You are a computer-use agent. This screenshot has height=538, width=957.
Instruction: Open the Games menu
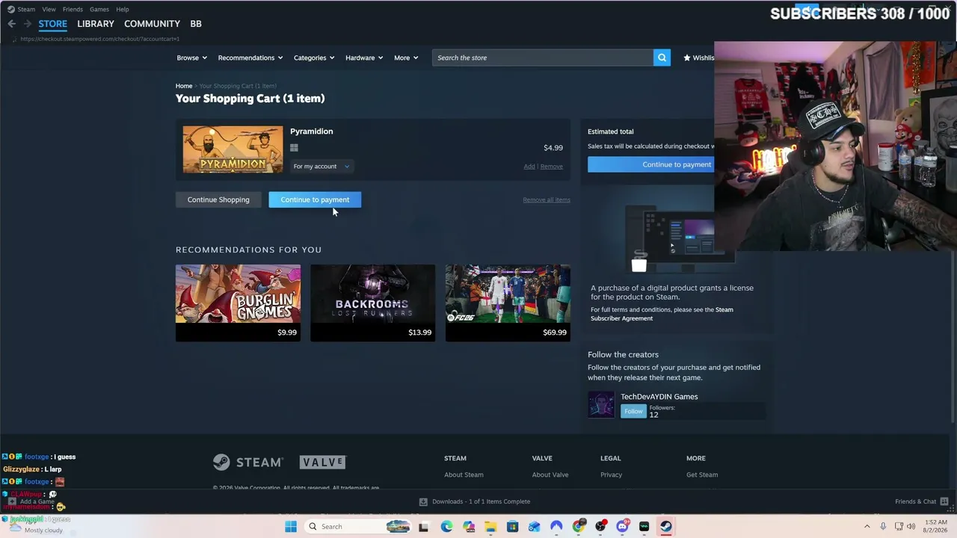click(99, 9)
